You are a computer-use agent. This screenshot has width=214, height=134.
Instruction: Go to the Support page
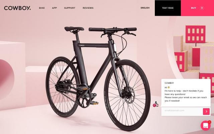pos(70,8)
